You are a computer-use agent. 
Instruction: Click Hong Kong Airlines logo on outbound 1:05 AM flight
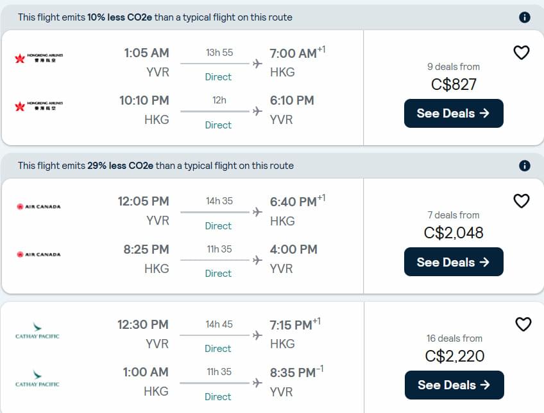(x=39, y=58)
